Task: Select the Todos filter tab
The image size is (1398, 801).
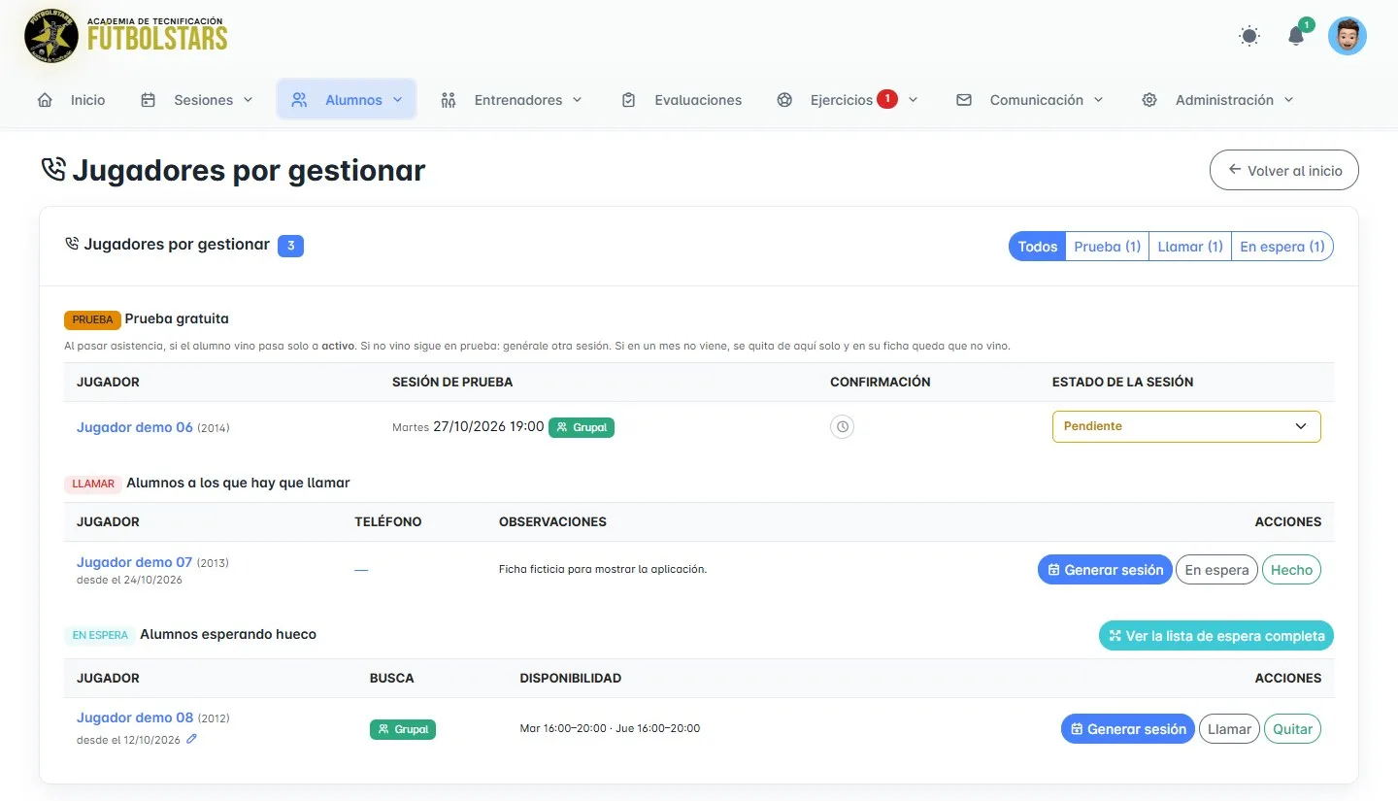Action: pos(1037,247)
